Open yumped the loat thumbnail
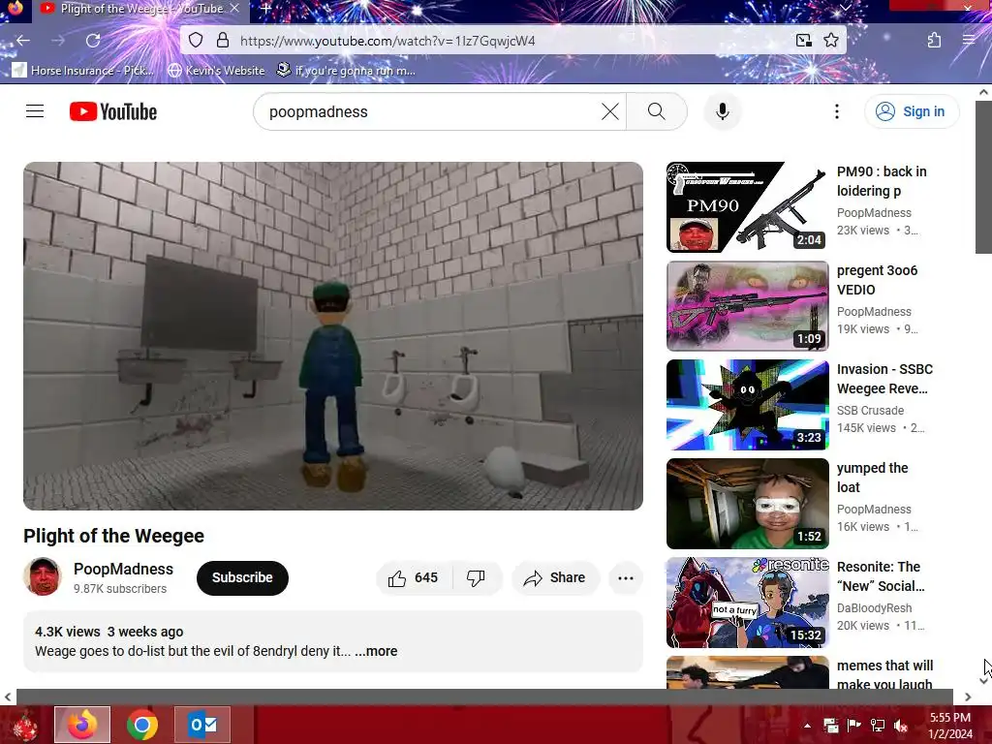This screenshot has height=744, width=992. (x=747, y=503)
